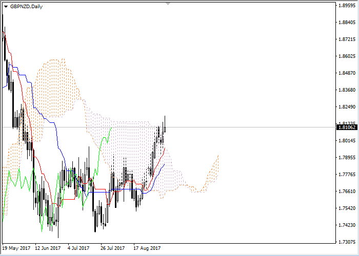Click the chart shift triangle marker at top
359x256 pixels.
click(x=168, y=4)
